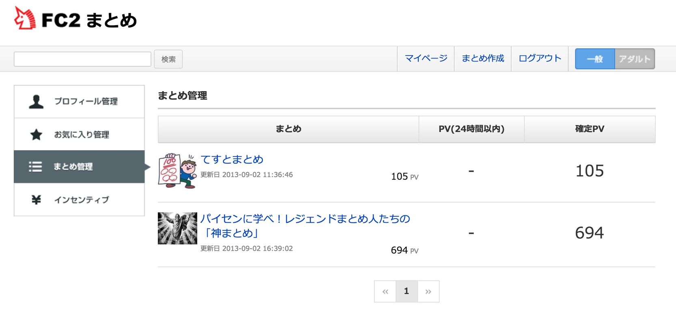
Task: Switch content filter to 一般 mode
Action: coord(595,59)
